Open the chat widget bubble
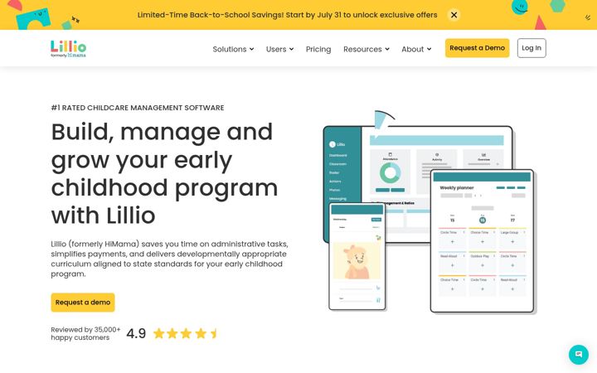597x373 pixels. point(579,355)
